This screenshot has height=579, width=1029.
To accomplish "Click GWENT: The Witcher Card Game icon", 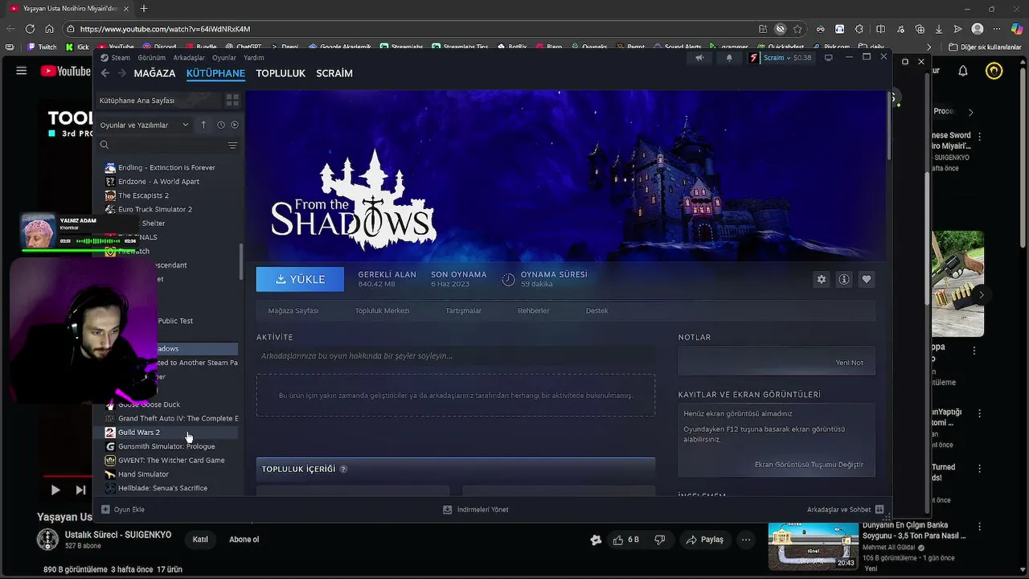I will [x=110, y=460].
